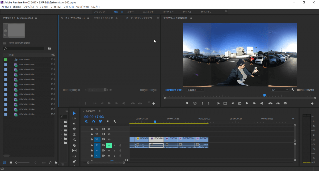Toggle lock on video track V2

[x=92, y=134]
